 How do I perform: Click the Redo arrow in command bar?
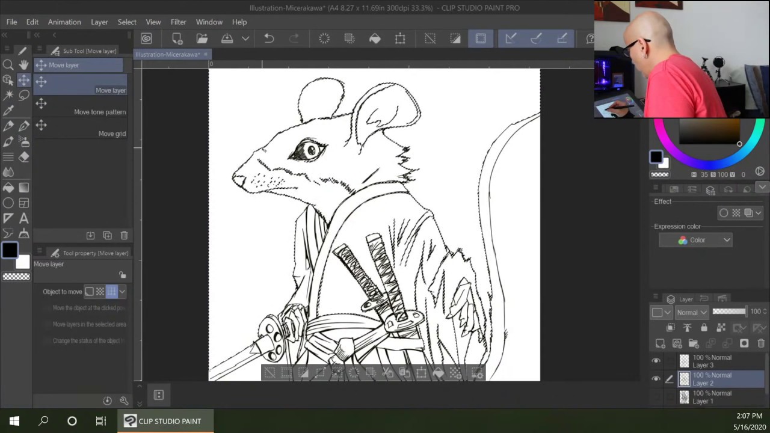pos(294,38)
